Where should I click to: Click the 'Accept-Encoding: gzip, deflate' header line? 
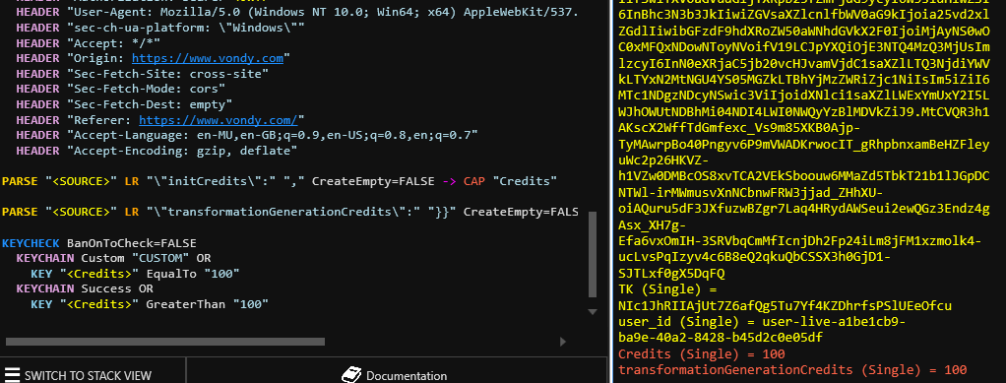click(157, 151)
